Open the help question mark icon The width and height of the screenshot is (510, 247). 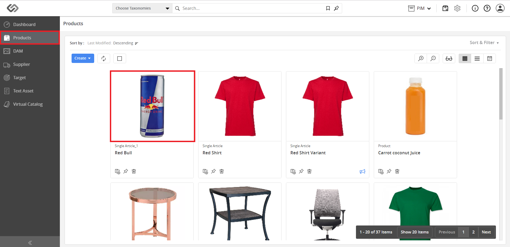[x=487, y=8]
